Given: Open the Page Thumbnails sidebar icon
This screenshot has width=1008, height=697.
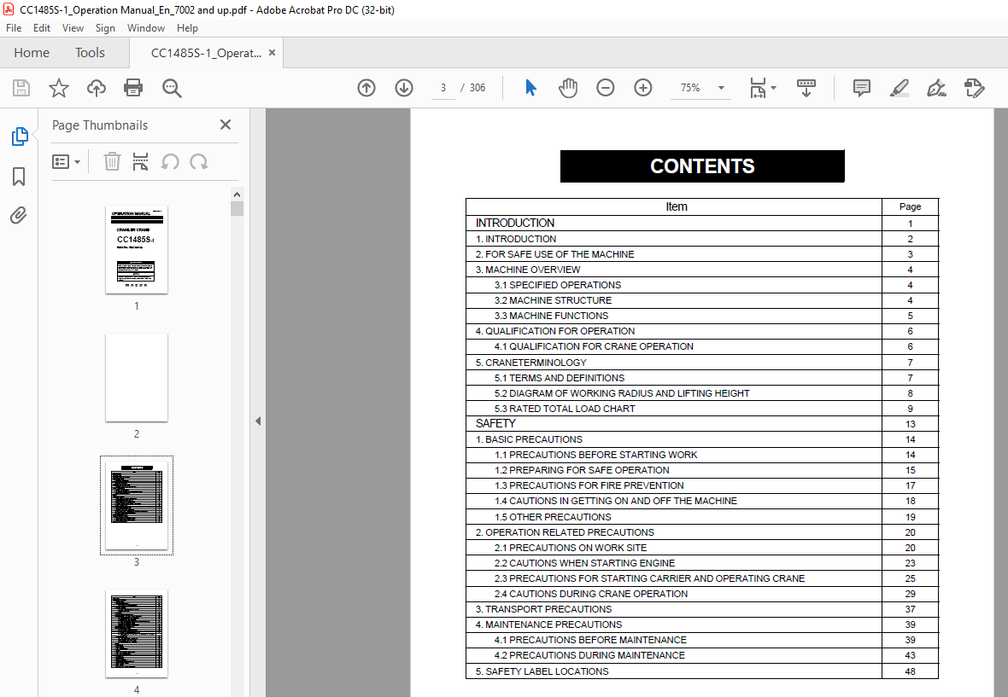Looking at the screenshot, I should pyautogui.click(x=20, y=136).
